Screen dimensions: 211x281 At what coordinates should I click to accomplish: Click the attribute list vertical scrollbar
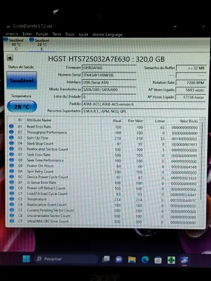[202, 161]
